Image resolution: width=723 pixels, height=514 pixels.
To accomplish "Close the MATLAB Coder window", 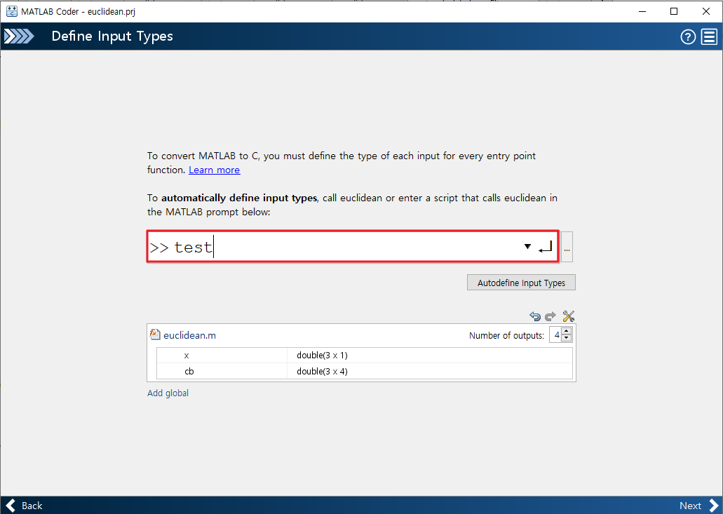I will [706, 11].
